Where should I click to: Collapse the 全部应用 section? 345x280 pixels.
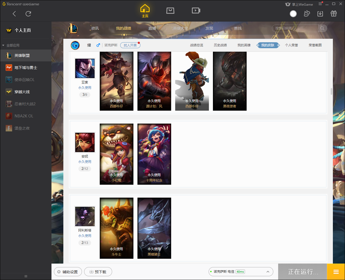coord(11,45)
